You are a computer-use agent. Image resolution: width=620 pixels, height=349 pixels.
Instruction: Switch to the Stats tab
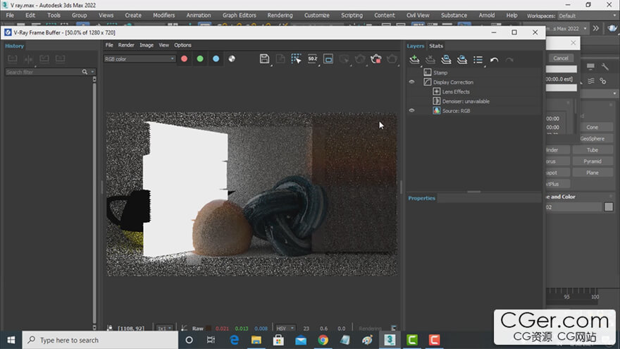tap(436, 46)
